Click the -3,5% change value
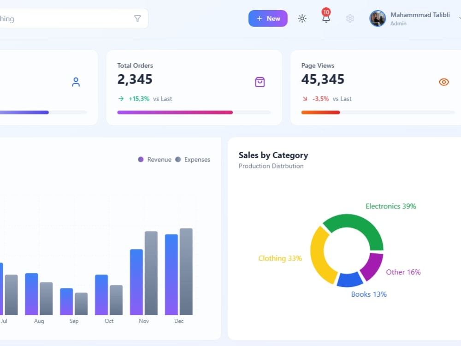 coord(321,99)
